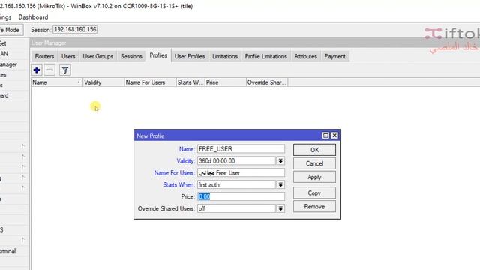The image size is (480, 270).
Task: Sort by the Price column header
Action: pyautogui.click(x=225, y=82)
